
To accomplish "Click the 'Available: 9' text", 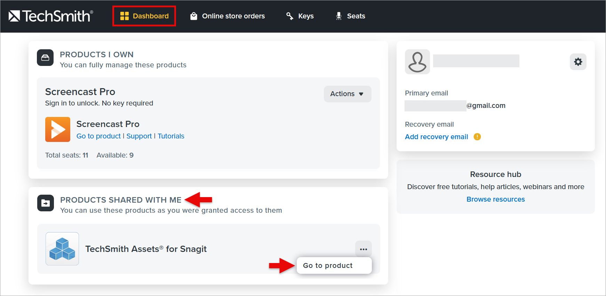I will click(x=115, y=155).
